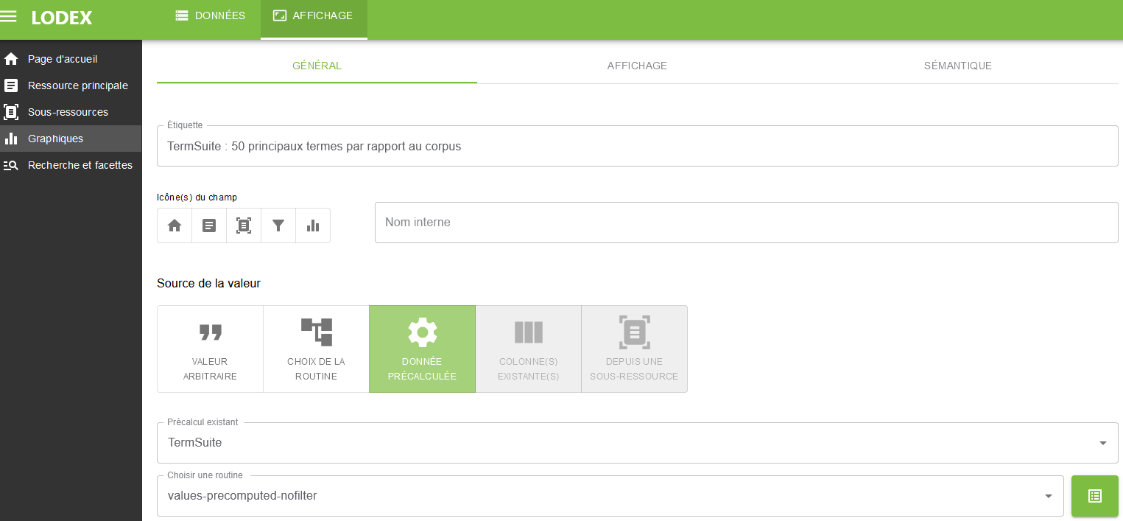The width and height of the screenshot is (1123, 521).
Task: Toggle the bar chart field icon
Action: click(313, 225)
